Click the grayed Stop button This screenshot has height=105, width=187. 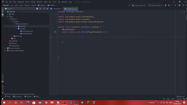[175, 5]
